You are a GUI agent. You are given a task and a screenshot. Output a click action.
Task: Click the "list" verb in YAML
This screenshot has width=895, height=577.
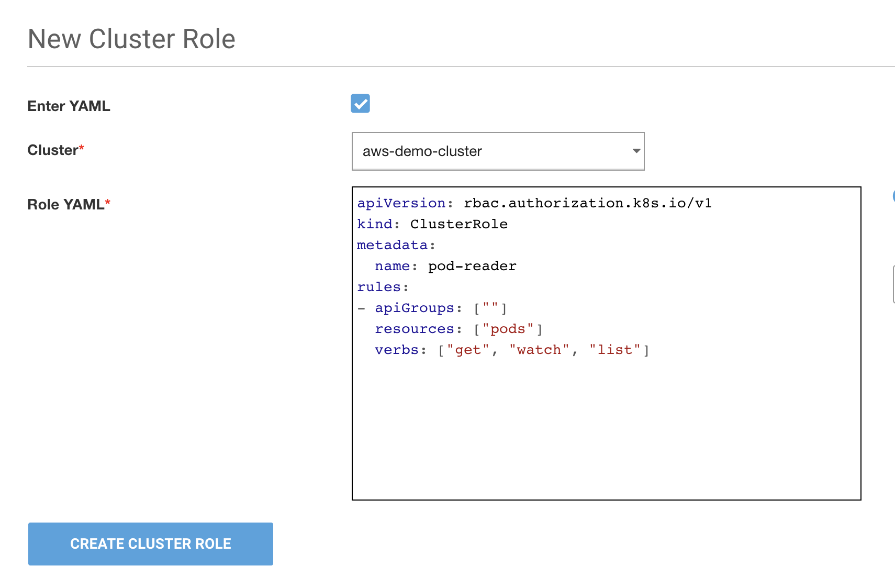pos(614,350)
